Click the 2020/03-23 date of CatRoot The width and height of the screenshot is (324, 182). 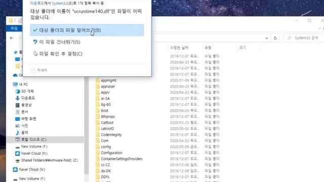point(185,122)
